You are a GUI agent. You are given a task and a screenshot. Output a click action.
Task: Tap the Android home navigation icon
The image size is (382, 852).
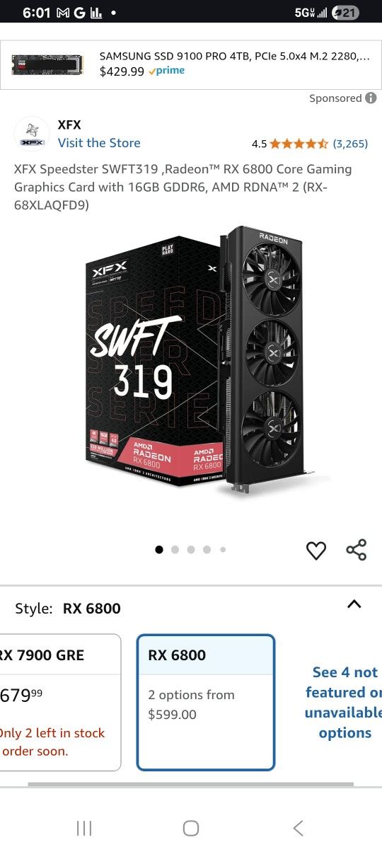[190, 828]
